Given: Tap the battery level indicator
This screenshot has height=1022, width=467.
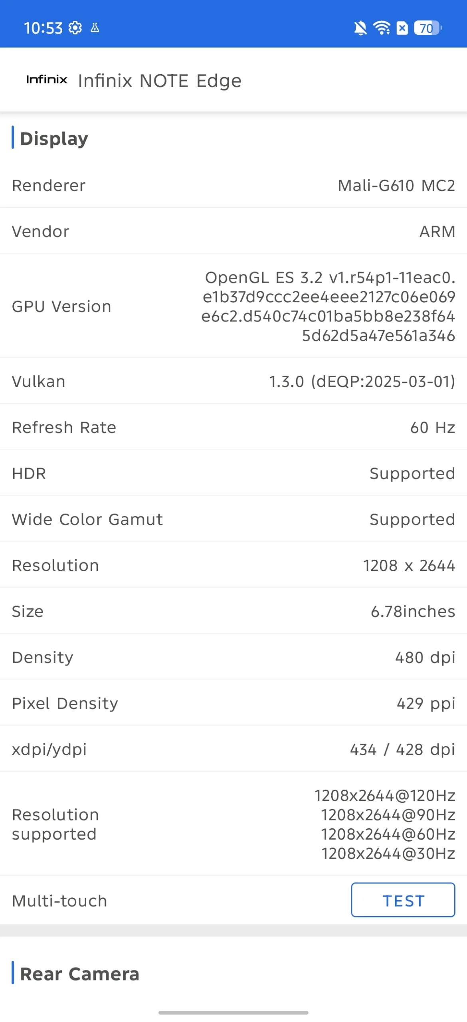Looking at the screenshot, I should tap(427, 28).
